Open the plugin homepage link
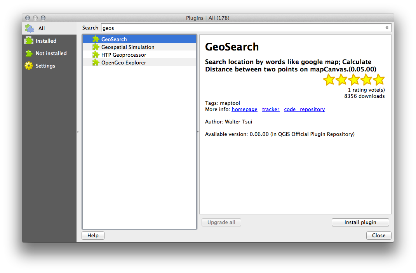Viewport: 416px width, 273px height. [244, 110]
